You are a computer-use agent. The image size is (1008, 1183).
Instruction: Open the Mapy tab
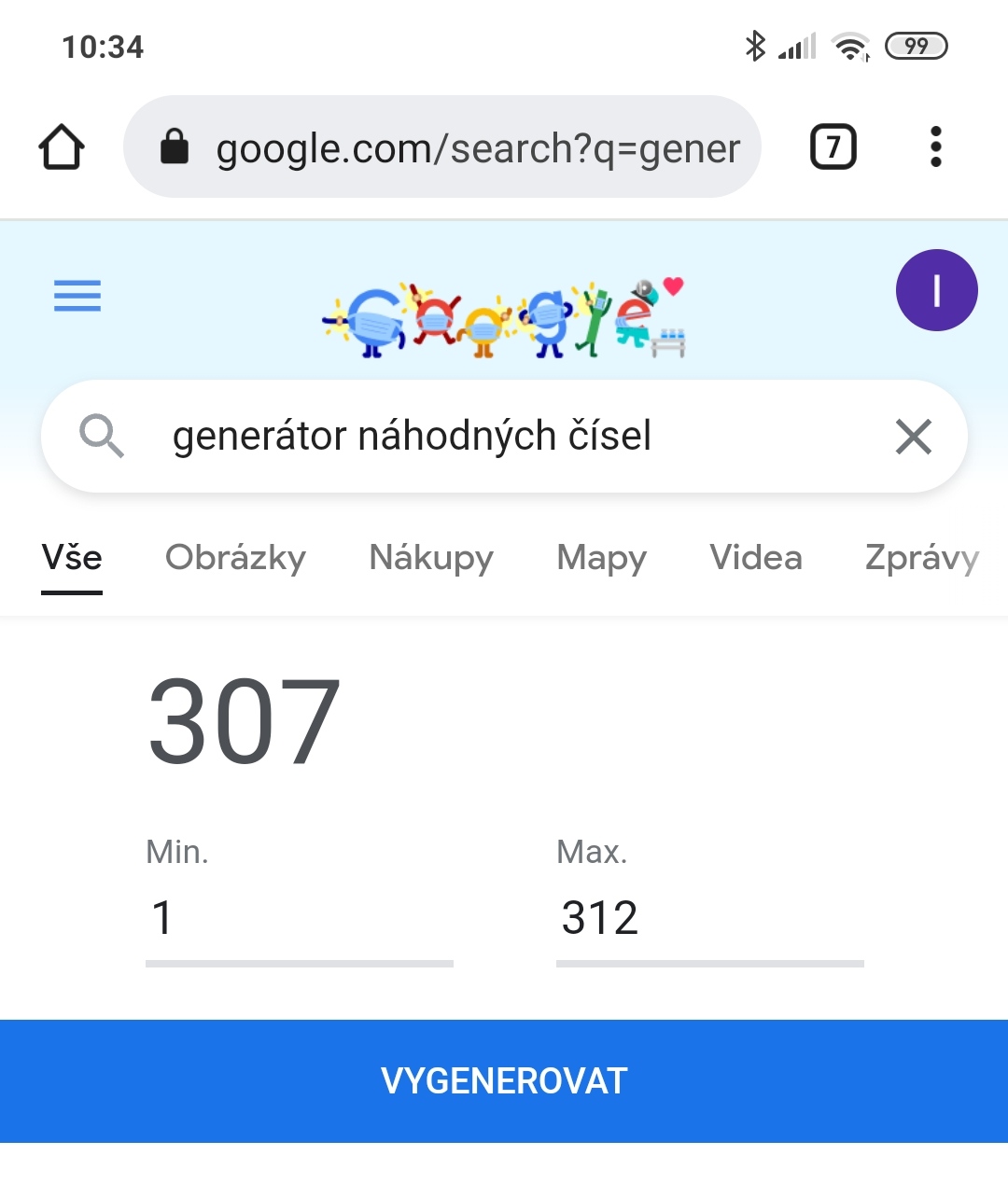[601, 558]
